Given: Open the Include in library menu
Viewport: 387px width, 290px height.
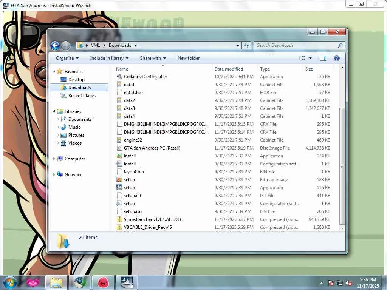Looking at the screenshot, I should coord(109,58).
